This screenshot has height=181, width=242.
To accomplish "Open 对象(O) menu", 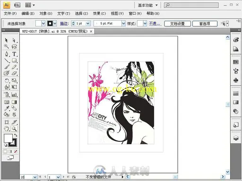I will coord(46,14).
